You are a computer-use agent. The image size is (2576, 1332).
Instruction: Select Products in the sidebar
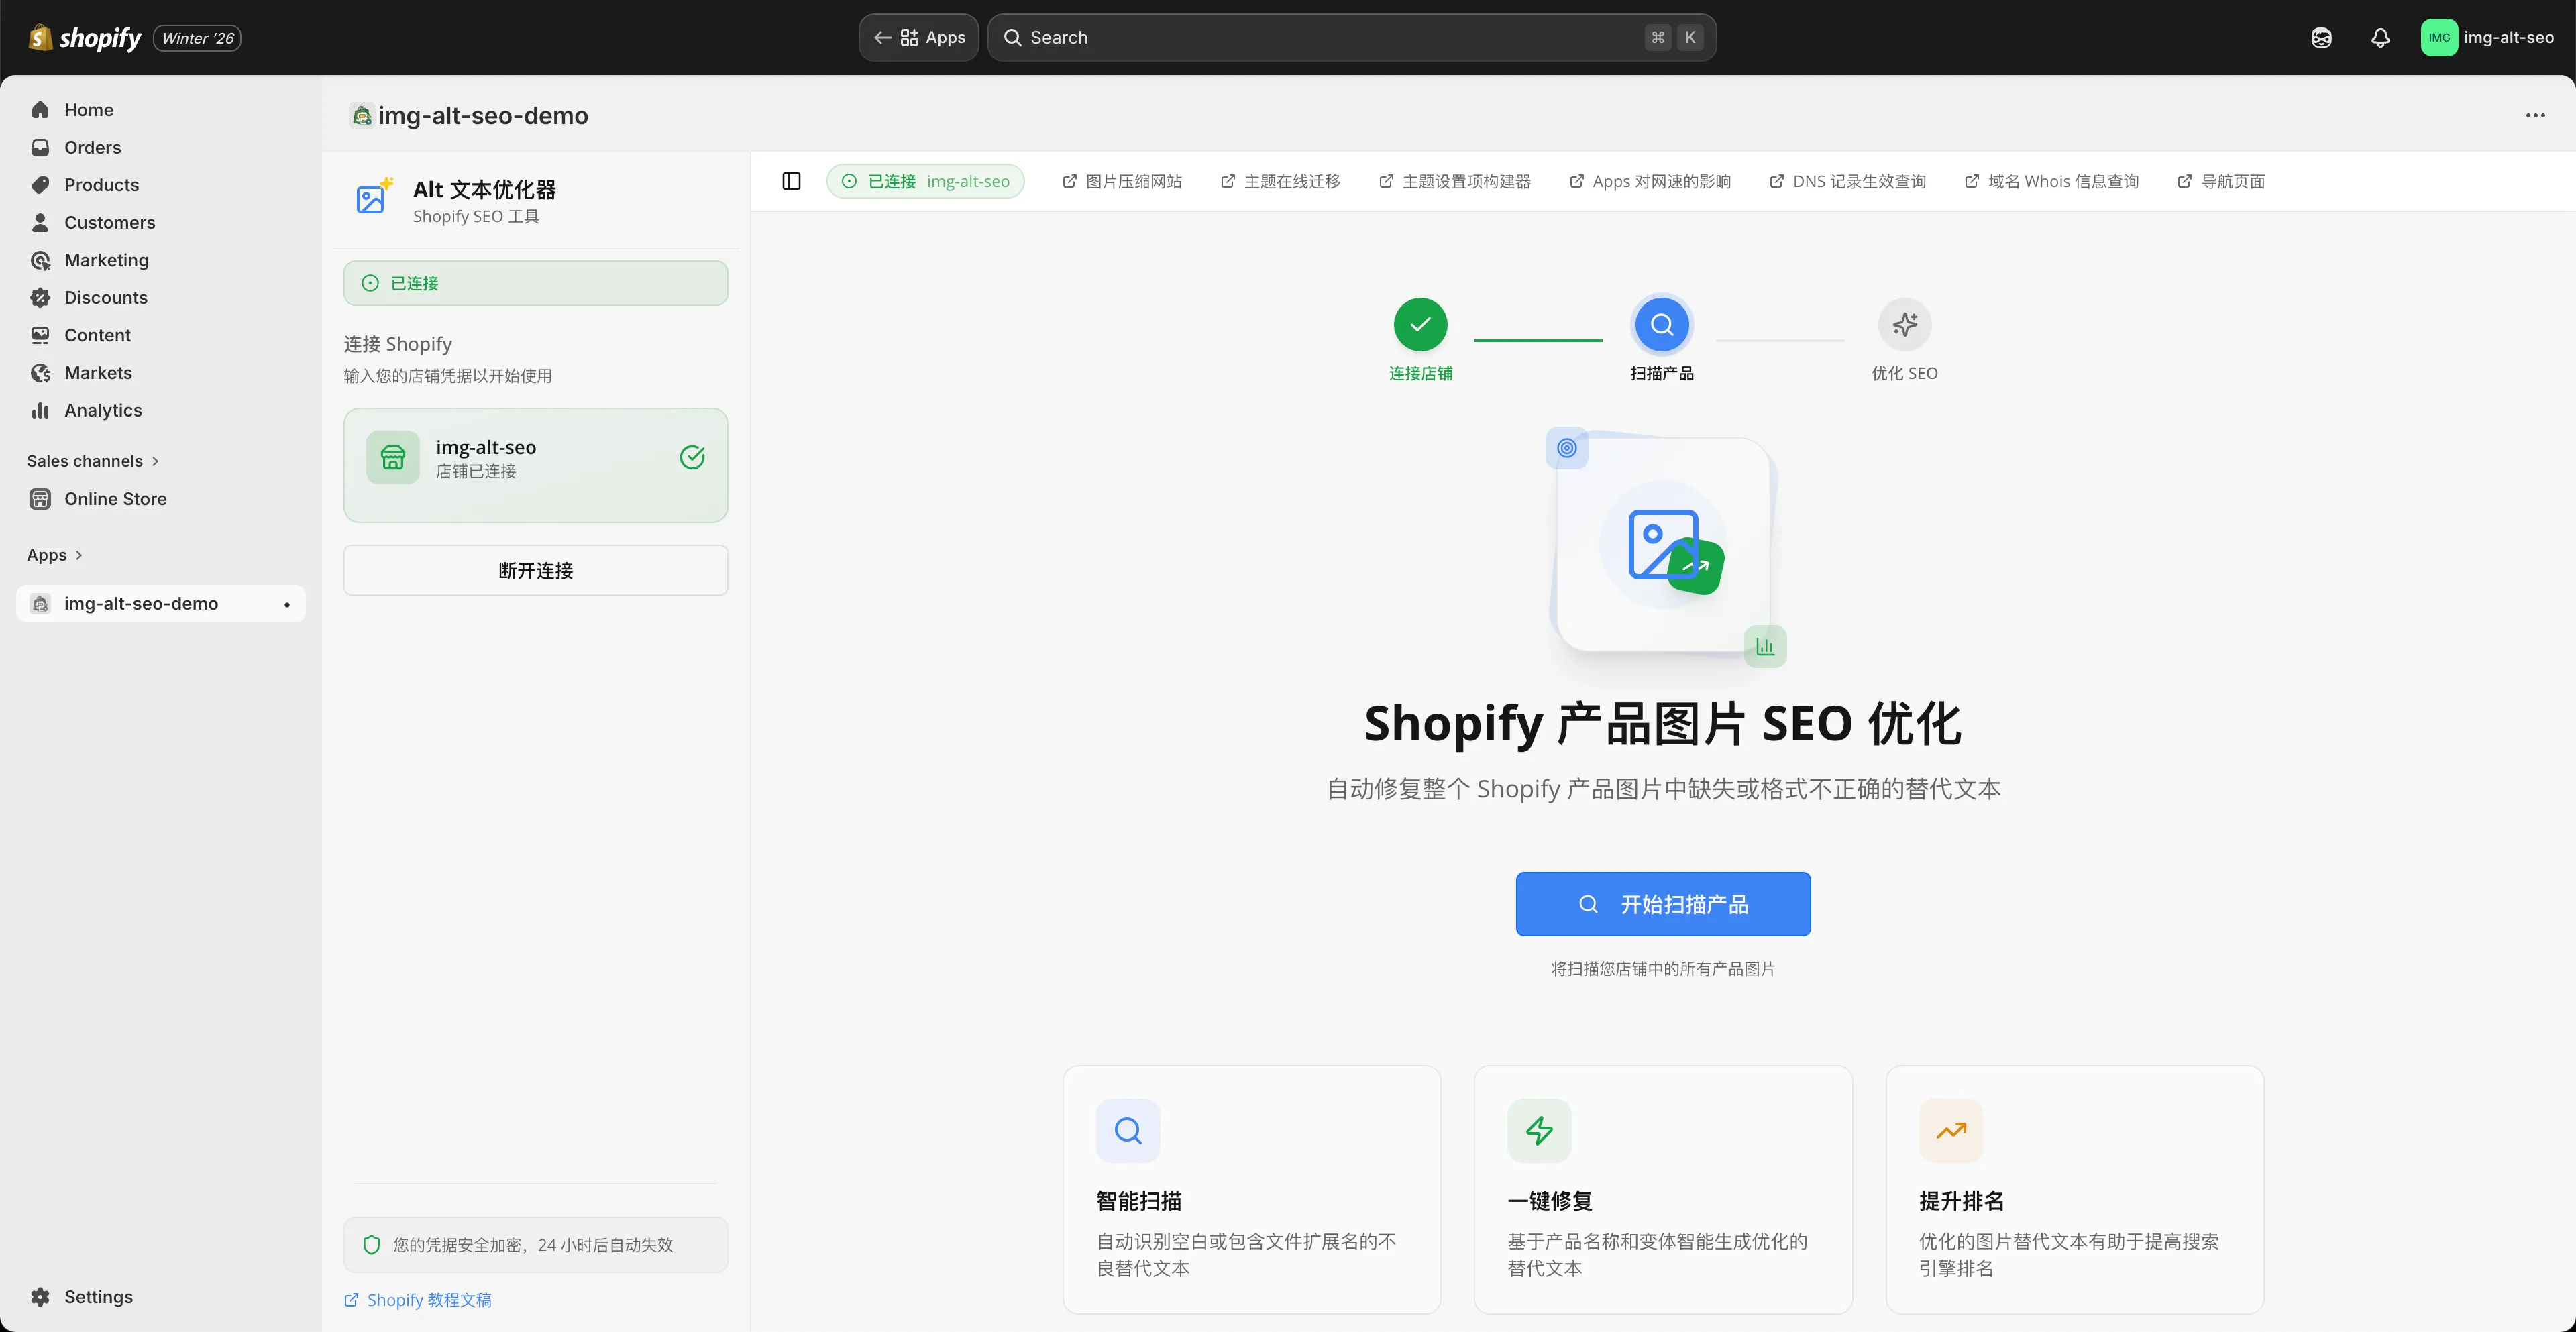101,184
